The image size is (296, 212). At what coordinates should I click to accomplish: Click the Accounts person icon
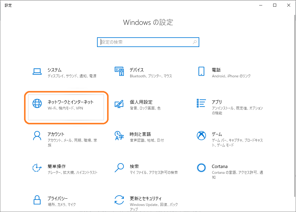coord(37,136)
